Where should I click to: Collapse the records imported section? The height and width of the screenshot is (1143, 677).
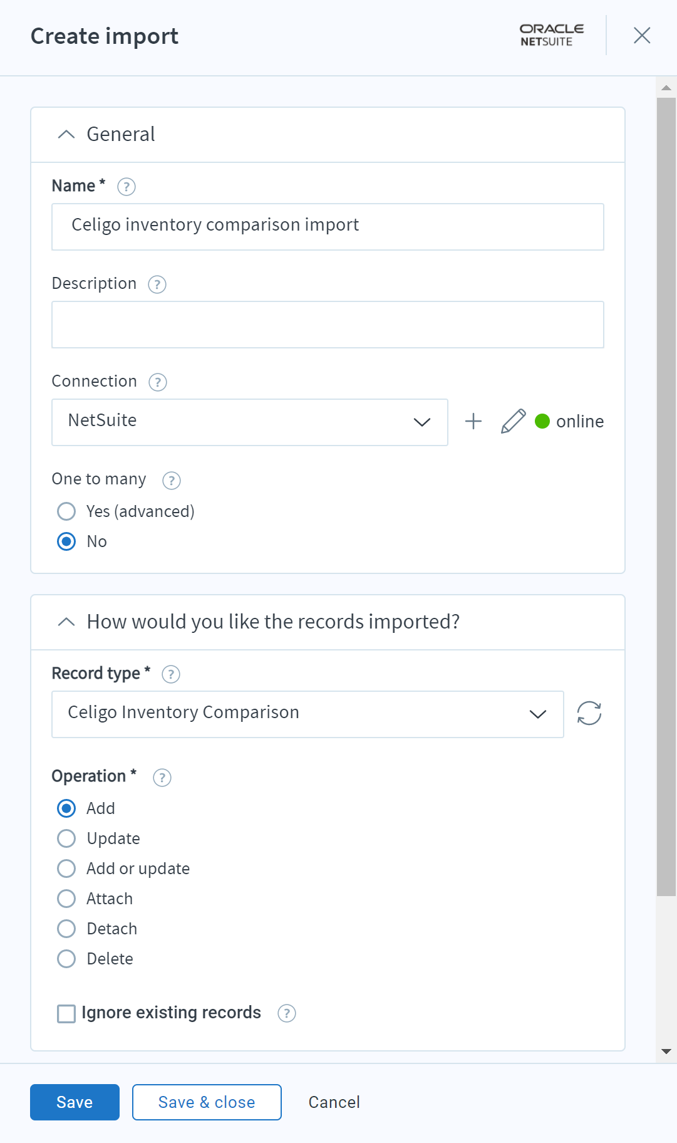click(66, 622)
